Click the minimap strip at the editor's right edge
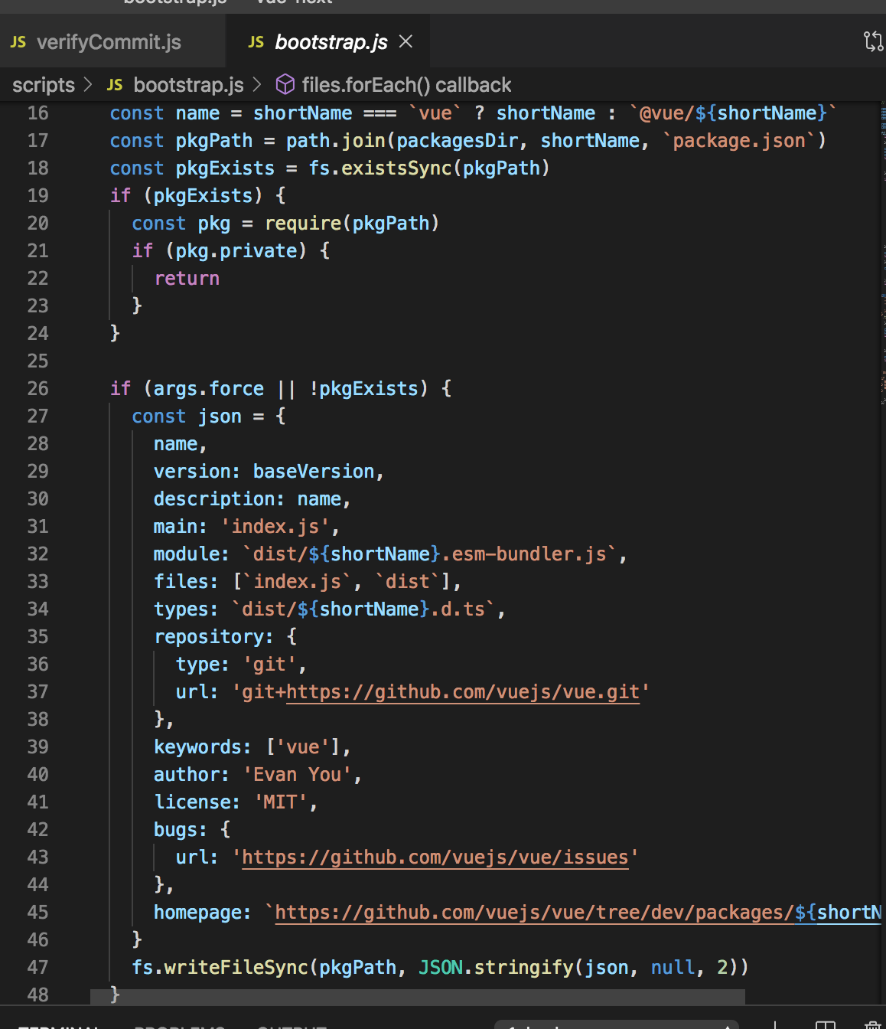 point(883,253)
